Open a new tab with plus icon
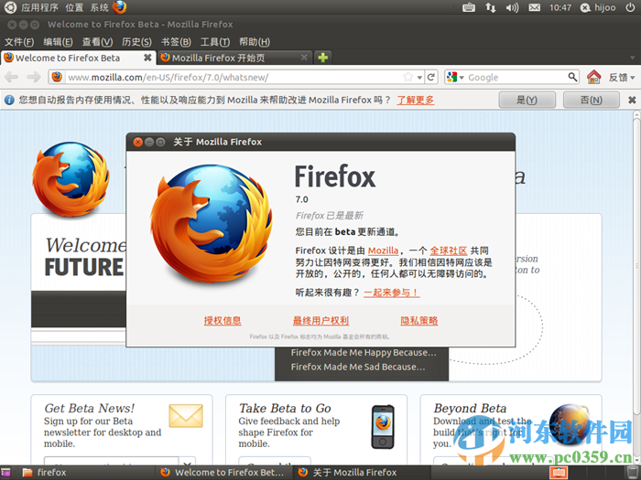The image size is (641, 480). point(323,58)
